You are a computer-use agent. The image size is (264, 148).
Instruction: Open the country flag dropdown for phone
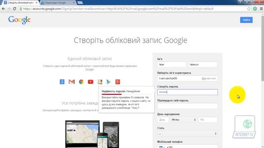pos(161,147)
